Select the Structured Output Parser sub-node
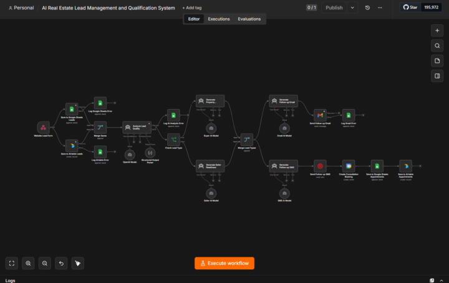The height and width of the screenshot is (283, 449). pyautogui.click(x=150, y=153)
